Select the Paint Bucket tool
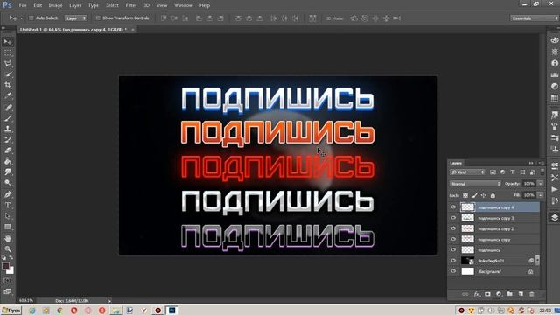This screenshot has height=315, width=560. [x=8, y=161]
